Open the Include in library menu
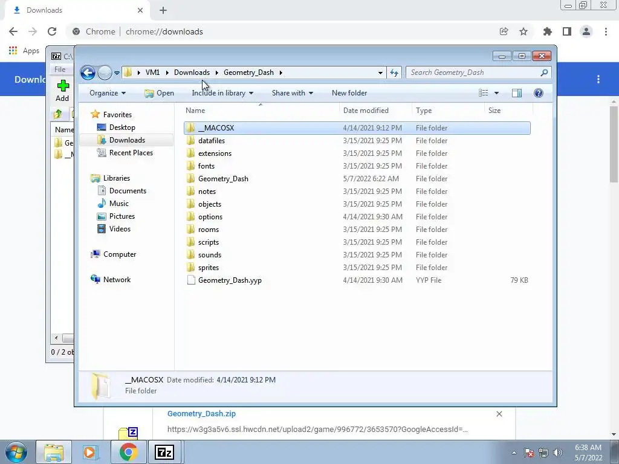619x464 pixels. pyautogui.click(x=222, y=93)
